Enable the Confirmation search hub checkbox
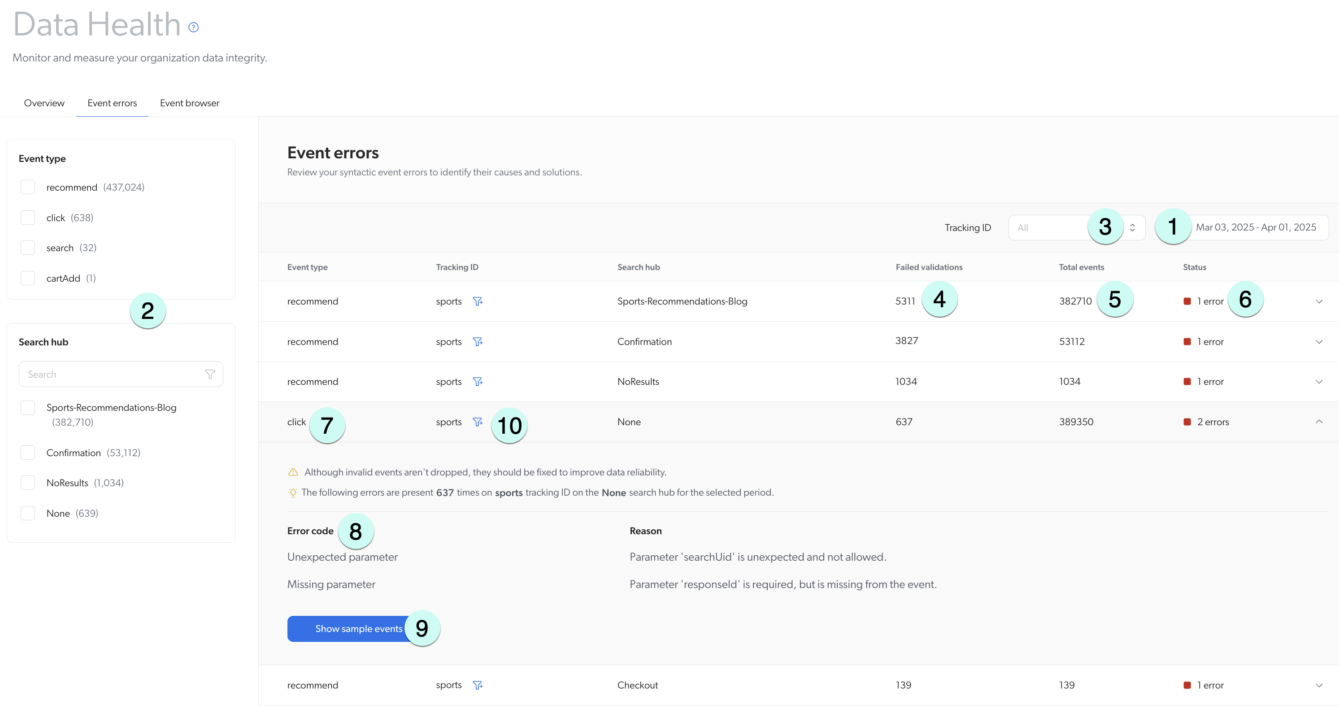The width and height of the screenshot is (1339, 706). [x=28, y=453]
